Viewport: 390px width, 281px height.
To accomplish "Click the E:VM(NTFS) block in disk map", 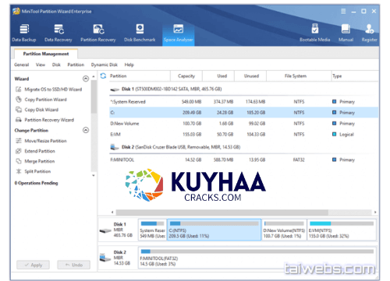I will [x=342, y=230].
